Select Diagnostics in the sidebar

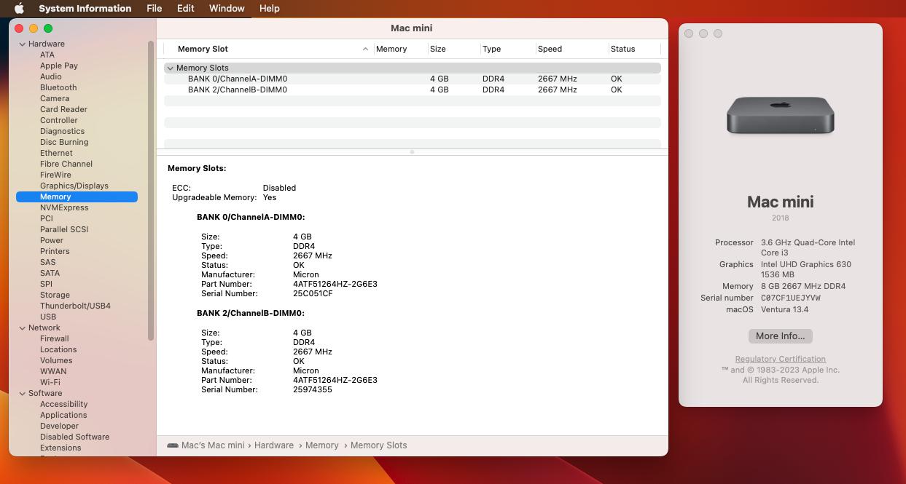coord(62,131)
